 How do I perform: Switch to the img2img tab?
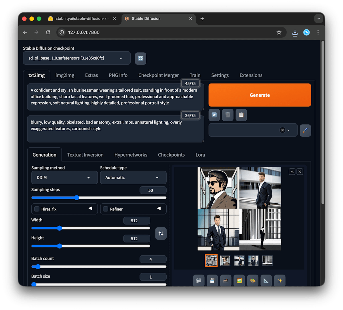[65, 75]
